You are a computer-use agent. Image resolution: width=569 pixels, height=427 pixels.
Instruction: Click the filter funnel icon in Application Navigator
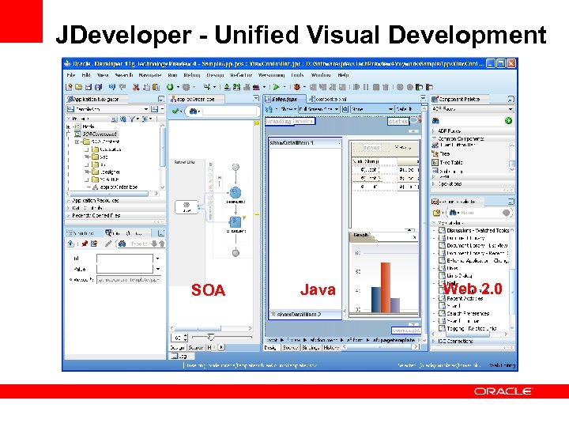coord(132,119)
